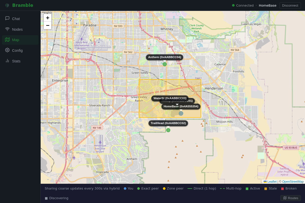Click the HomeBase device name in header
Screen dimensions: 305x203
click(268, 5)
